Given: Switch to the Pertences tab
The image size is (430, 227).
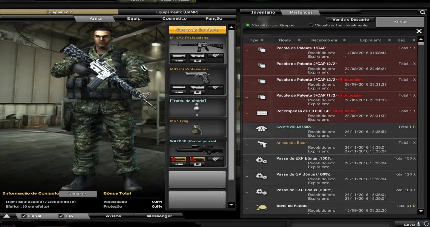Looking at the screenshot, I should (301, 12).
